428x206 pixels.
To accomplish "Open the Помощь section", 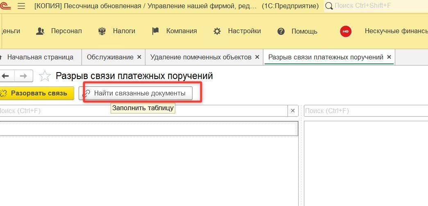I will pyautogui.click(x=304, y=32).
